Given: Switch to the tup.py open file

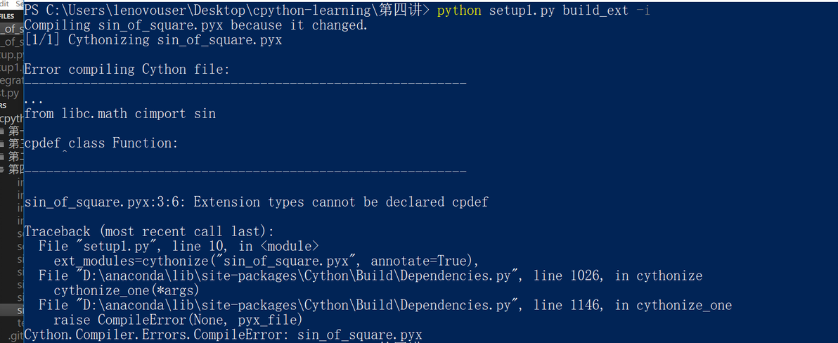Looking at the screenshot, I should [x=11, y=55].
